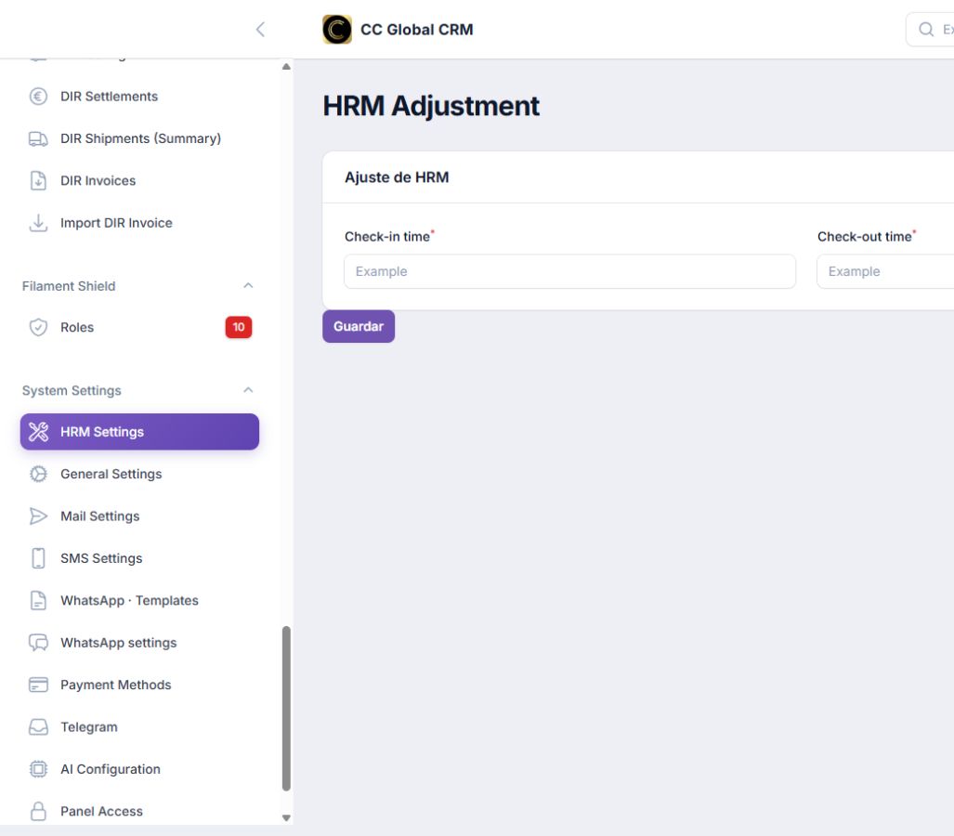Viewport: 954px width, 836px height.
Task: Click the sidebar scrollbar down arrow
Action: [x=286, y=818]
